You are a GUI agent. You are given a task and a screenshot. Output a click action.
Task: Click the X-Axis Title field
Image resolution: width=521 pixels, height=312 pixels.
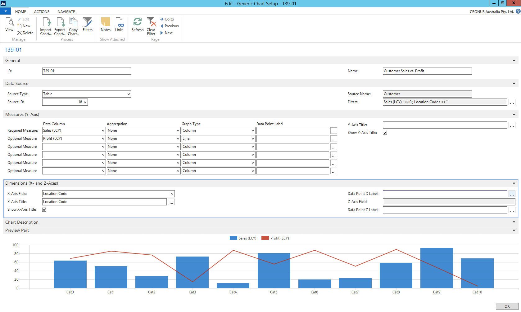point(104,202)
